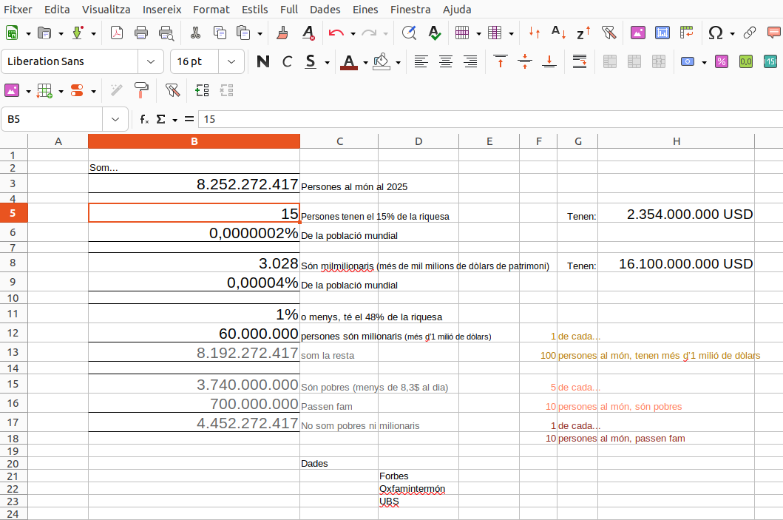The image size is (783, 520).
Task: Expand the Name Box dropdown next to B5
Action: 115,119
